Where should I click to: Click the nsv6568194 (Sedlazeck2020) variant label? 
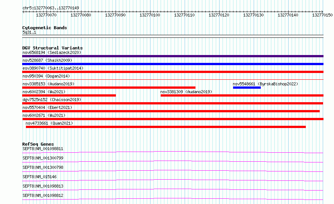[52, 52]
